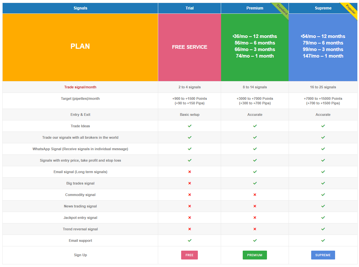This screenshot has width=359, height=267.
Task: Click the orange PLAN tile
Action: point(80,47)
